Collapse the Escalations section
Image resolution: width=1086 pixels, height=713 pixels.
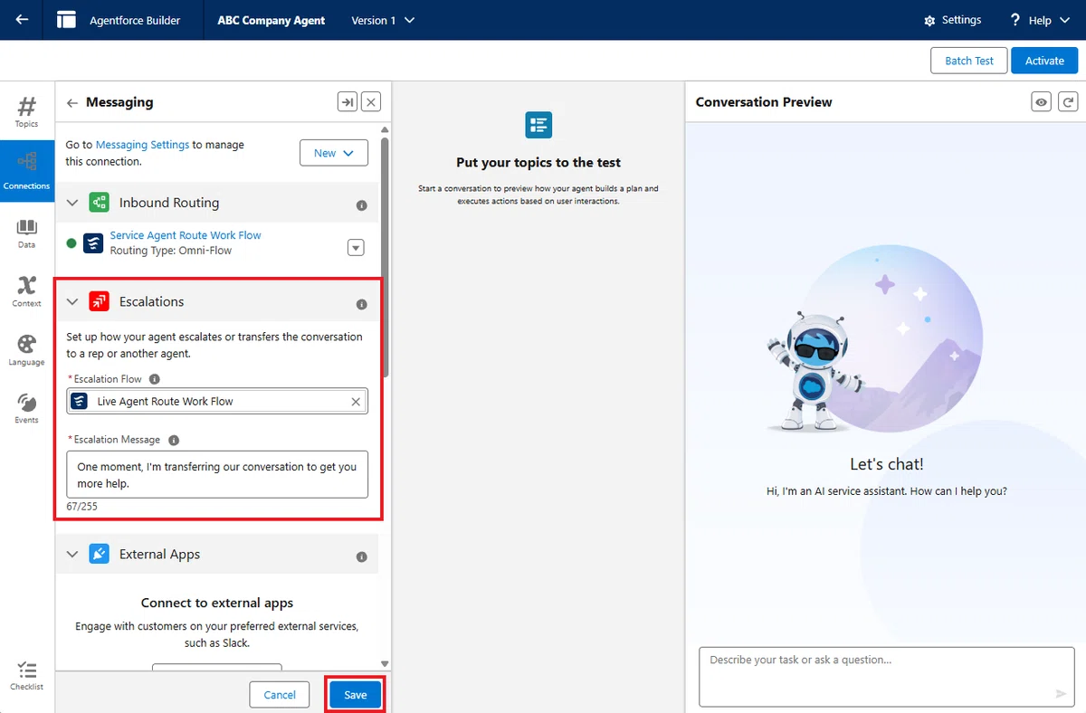tap(73, 301)
